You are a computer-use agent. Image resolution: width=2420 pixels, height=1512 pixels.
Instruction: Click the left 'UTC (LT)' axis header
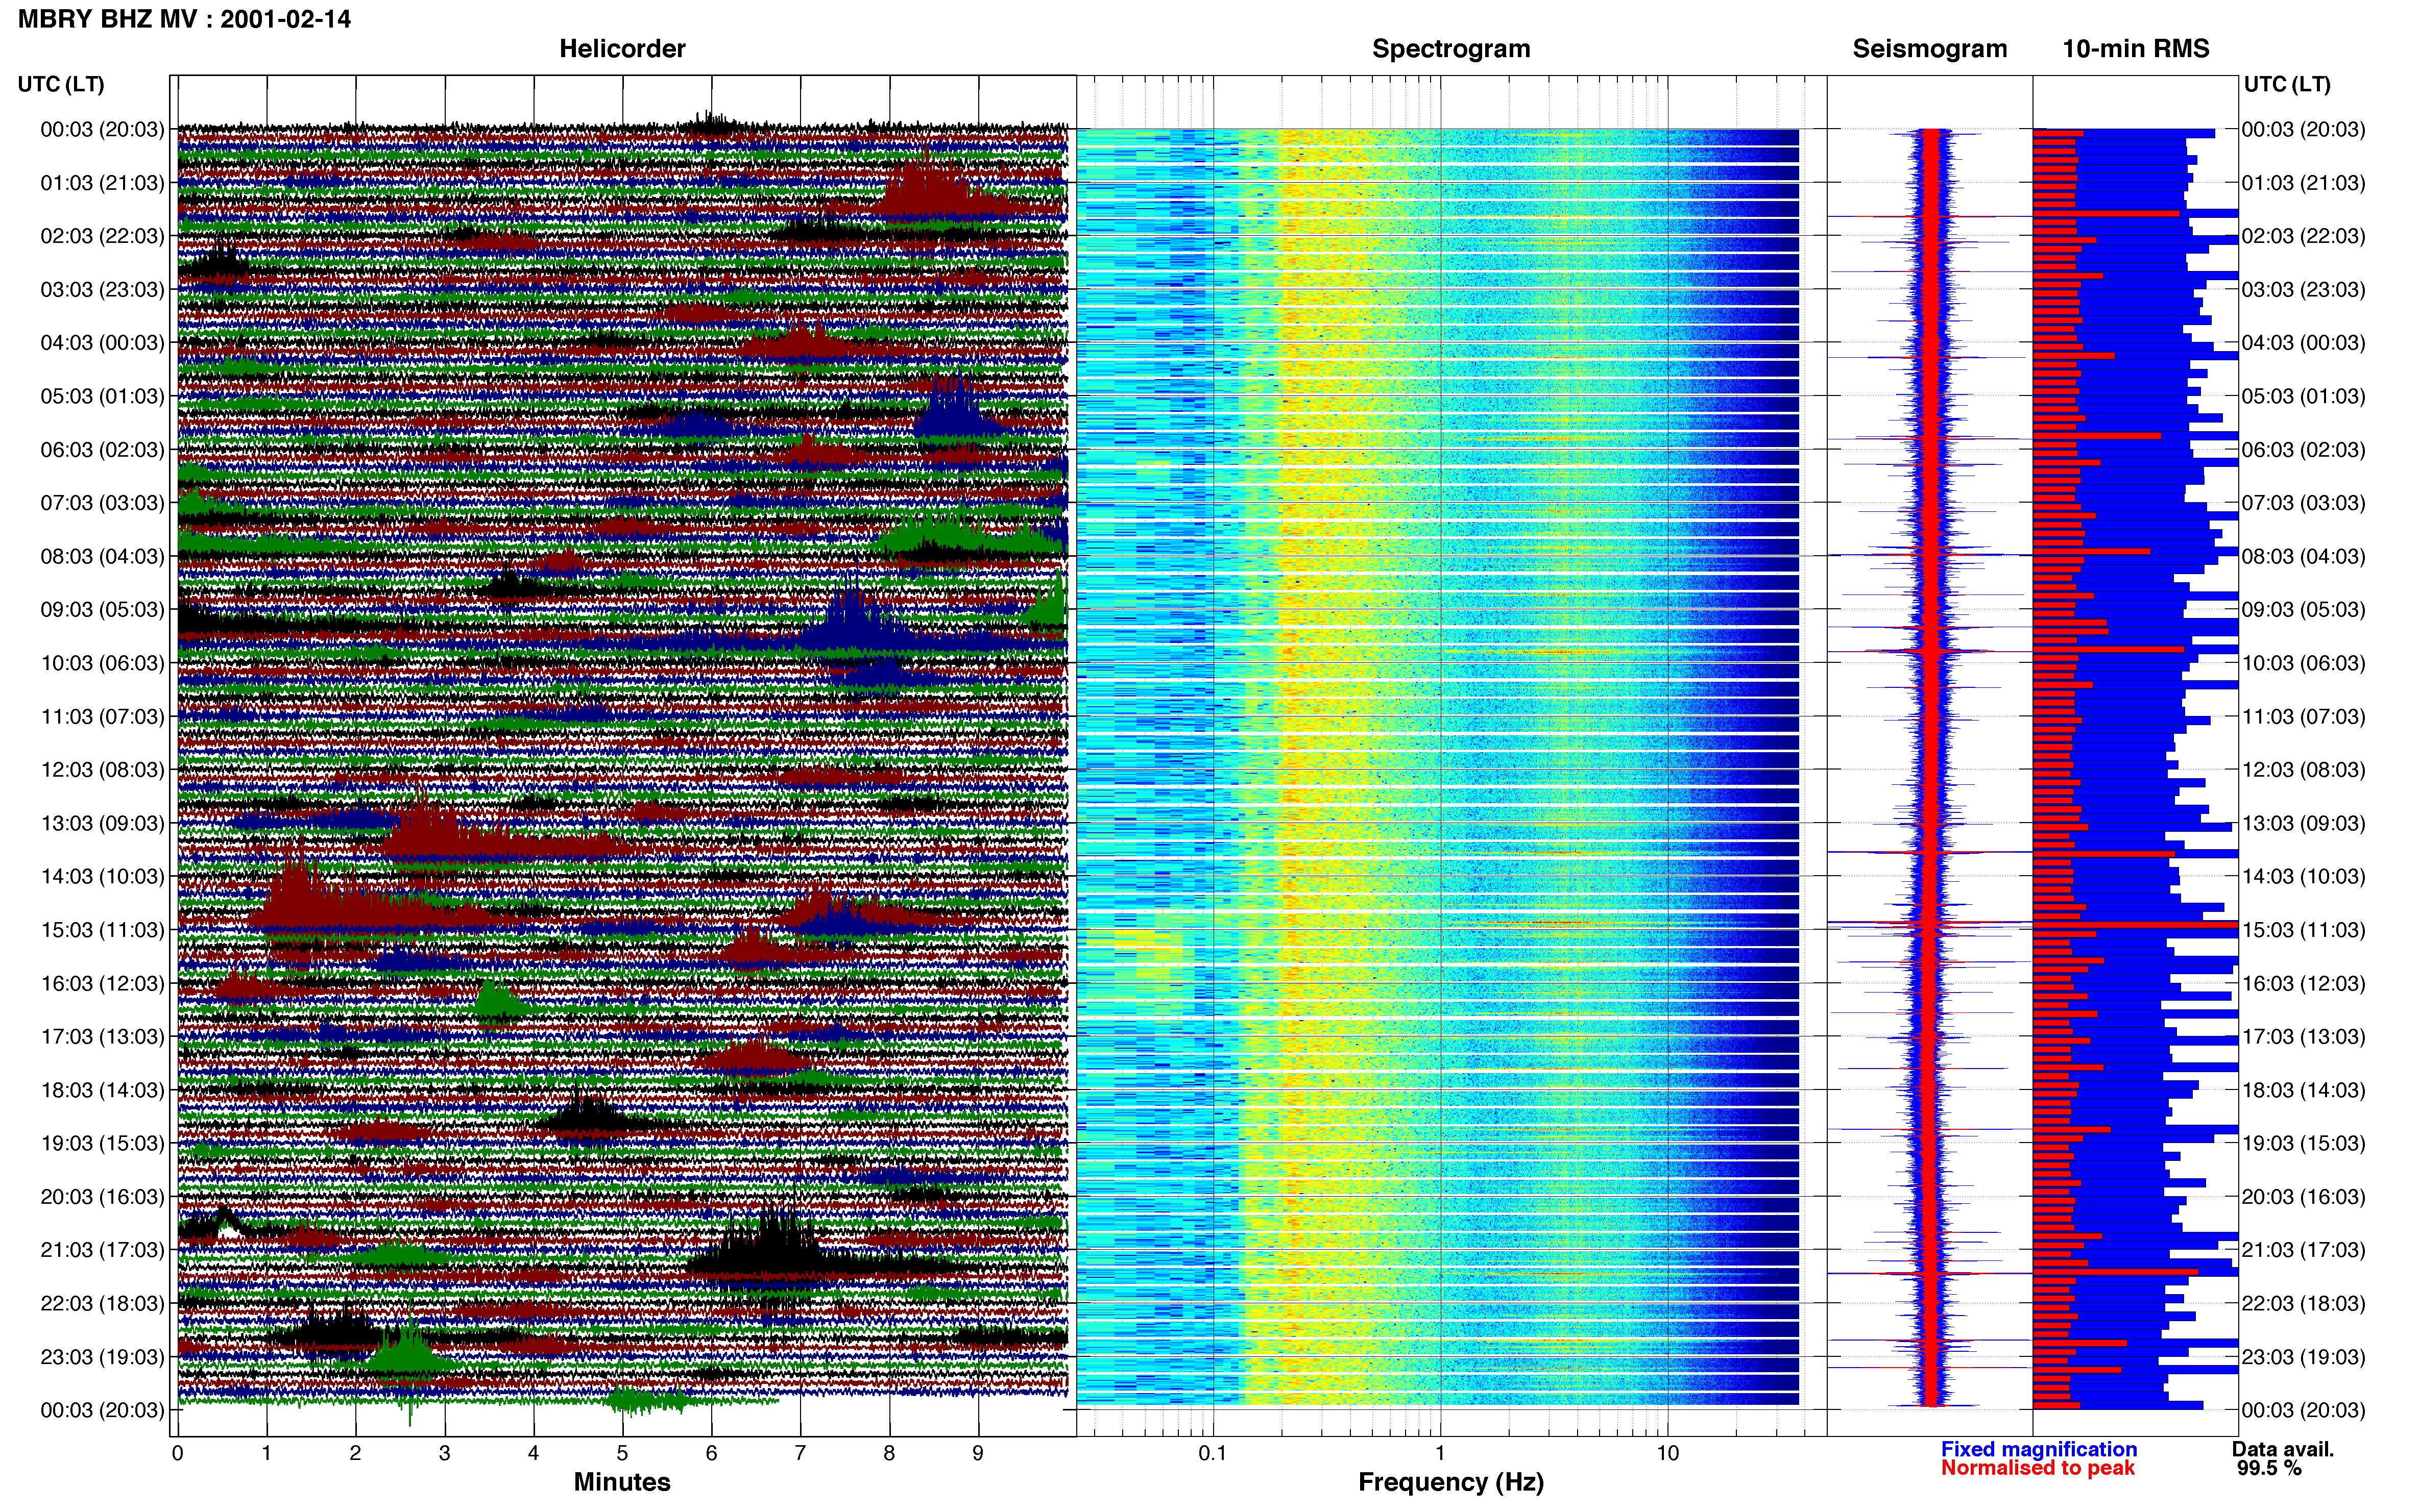(x=61, y=84)
